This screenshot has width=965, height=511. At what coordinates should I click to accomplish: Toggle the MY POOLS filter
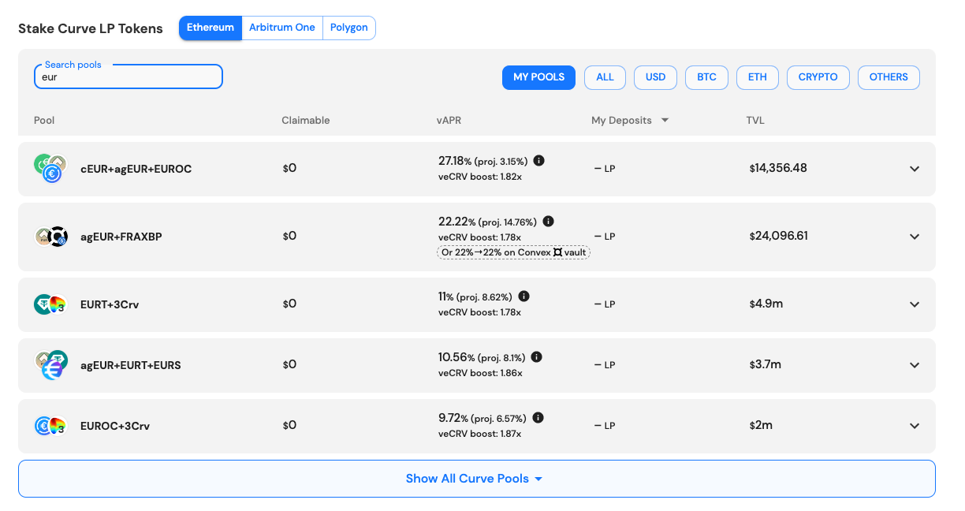(538, 77)
